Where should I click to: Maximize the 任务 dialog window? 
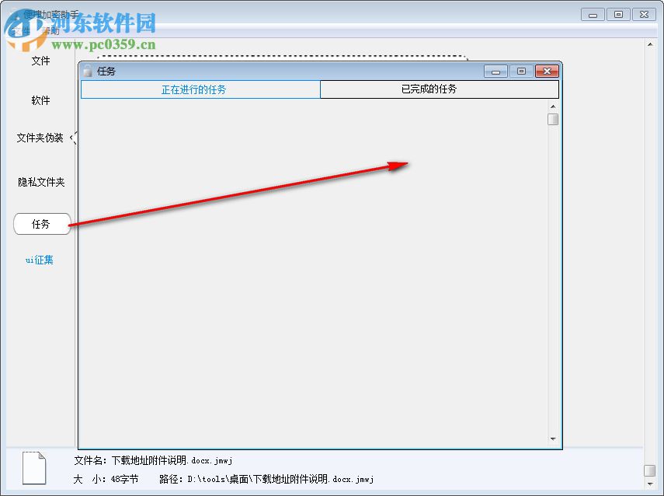click(x=521, y=71)
